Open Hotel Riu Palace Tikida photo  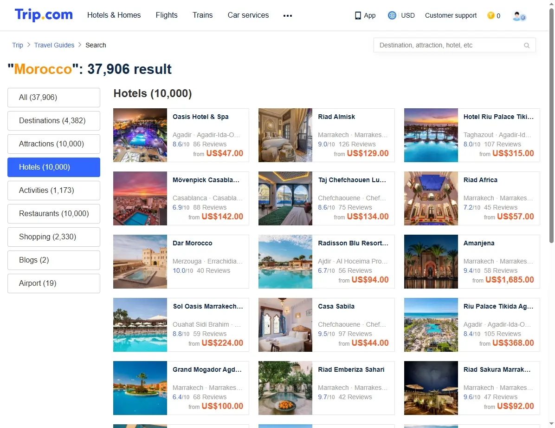click(x=431, y=135)
